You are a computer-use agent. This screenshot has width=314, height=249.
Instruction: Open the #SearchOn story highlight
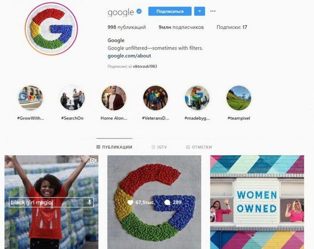pos(72,98)
